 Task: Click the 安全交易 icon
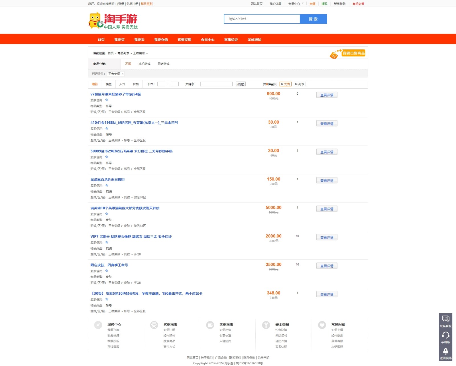(x=266, y=325)
